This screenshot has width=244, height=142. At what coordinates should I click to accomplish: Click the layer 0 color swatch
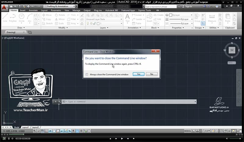coord(98,24)
